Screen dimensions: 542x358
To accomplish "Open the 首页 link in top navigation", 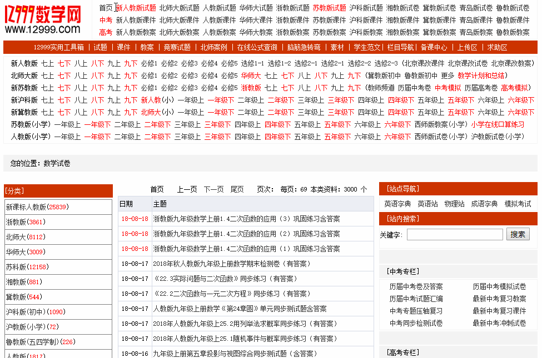I will pyautogui.click(x=106, y=8).
